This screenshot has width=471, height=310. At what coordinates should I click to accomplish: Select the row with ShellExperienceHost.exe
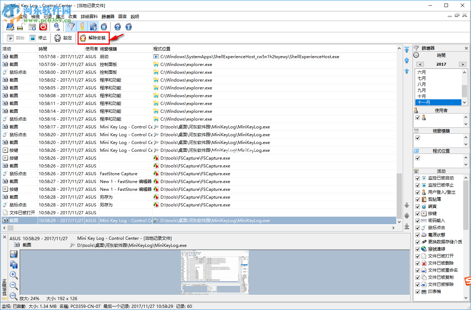[x=199, y=57]
